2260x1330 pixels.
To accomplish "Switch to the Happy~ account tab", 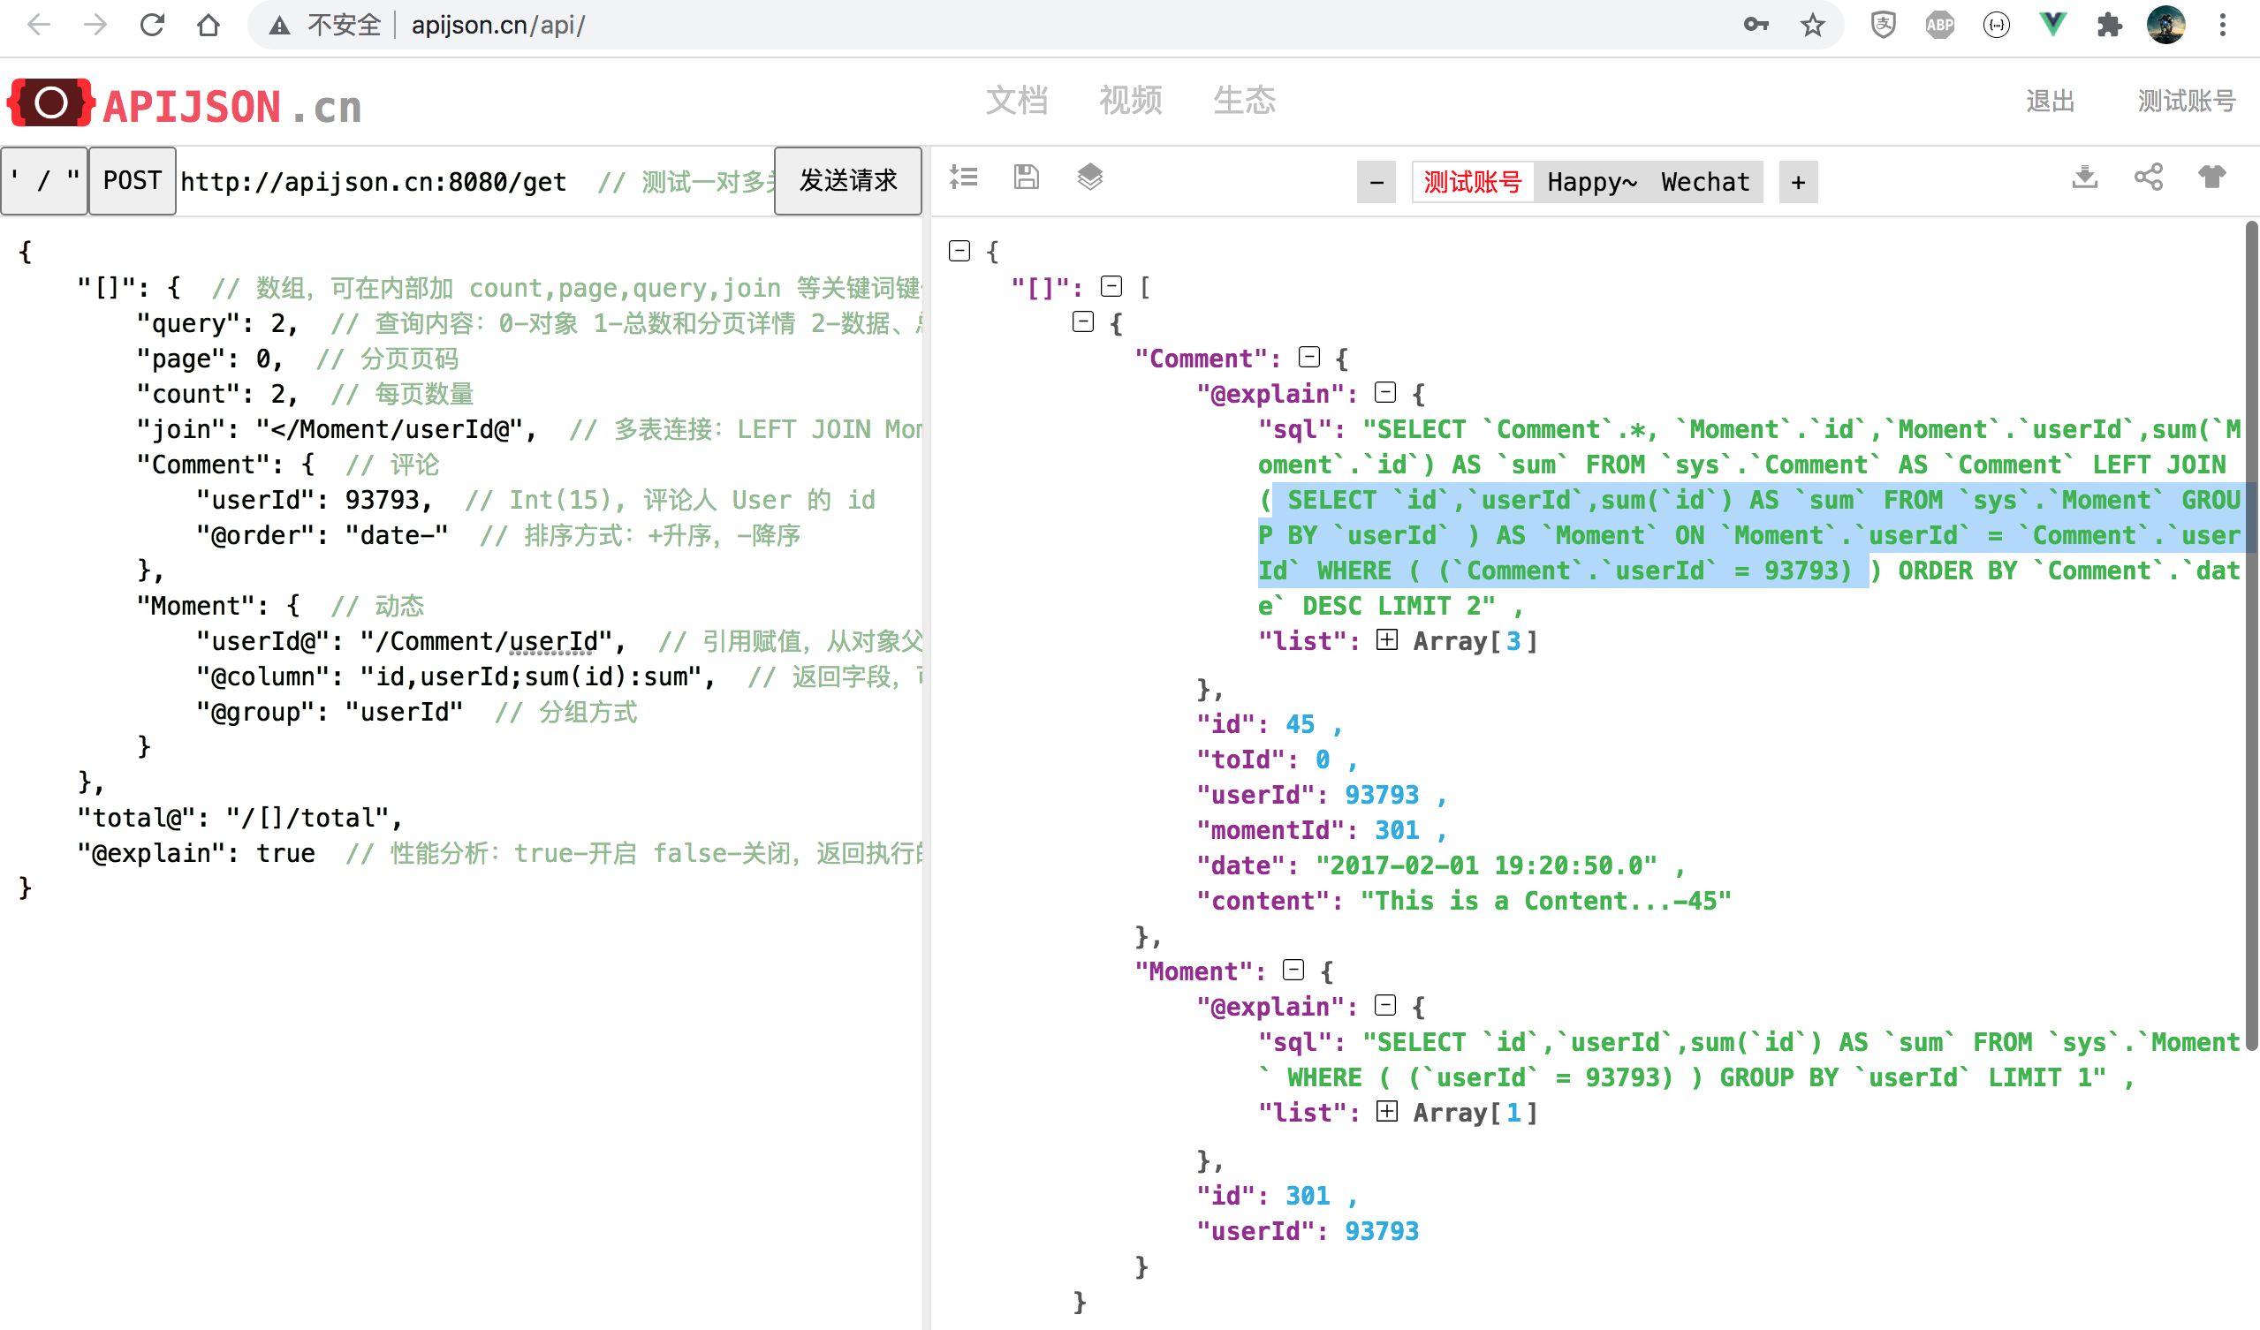I will point(1592,182).
